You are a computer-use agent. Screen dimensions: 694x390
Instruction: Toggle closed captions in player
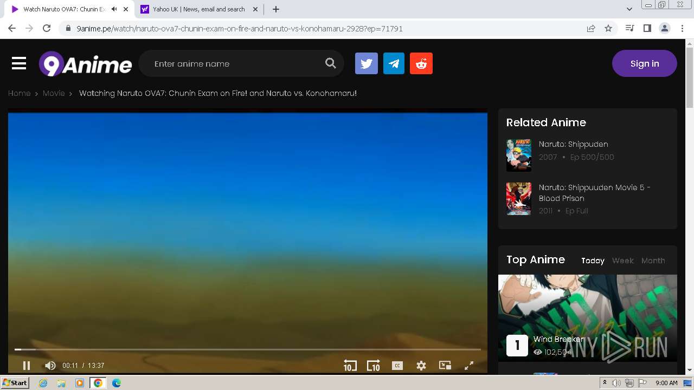[397, 366]
